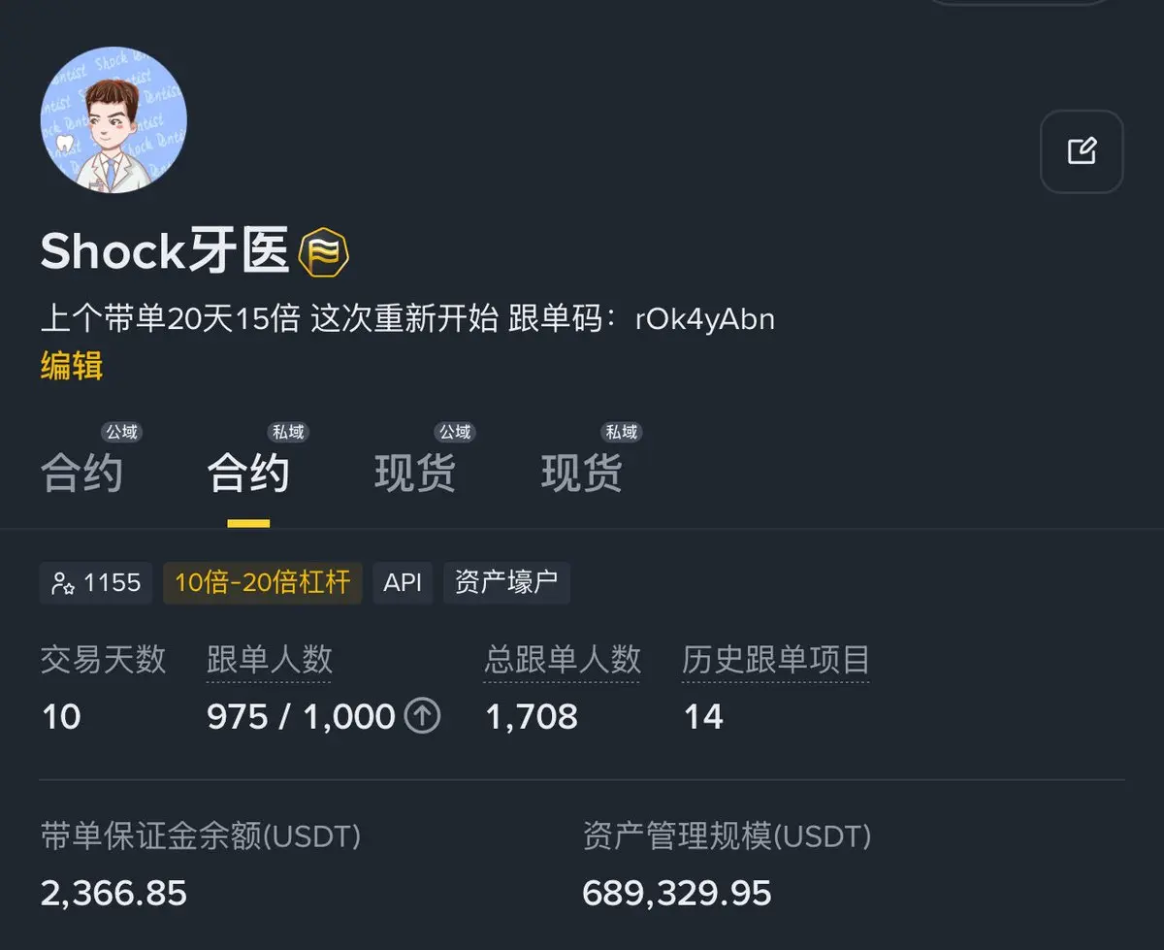Tap the edit profile icon button
This screenshot has width=1164, height=950.
[x=1082, y=151]
